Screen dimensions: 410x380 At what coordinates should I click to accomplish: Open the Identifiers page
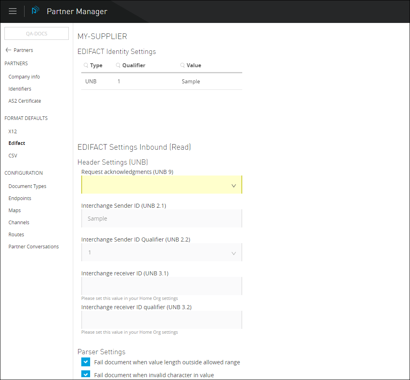click(20, 89)
